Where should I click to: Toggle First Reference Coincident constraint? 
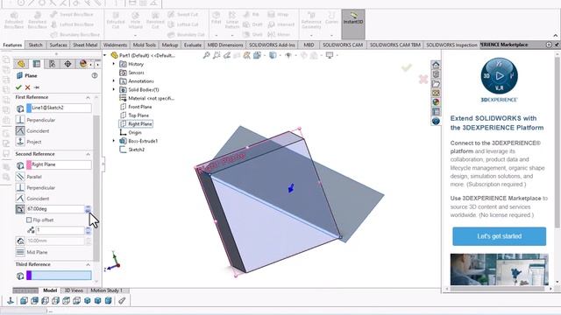pos(20,130)
